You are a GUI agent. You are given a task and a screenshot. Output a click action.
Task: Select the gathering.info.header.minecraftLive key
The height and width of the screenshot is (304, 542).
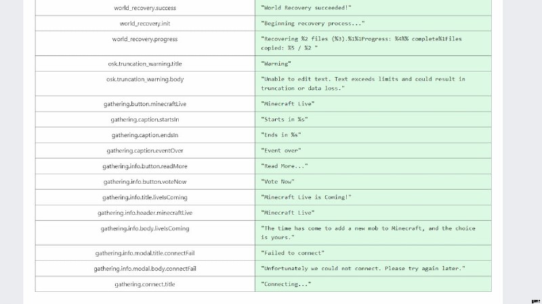point(145,213)
